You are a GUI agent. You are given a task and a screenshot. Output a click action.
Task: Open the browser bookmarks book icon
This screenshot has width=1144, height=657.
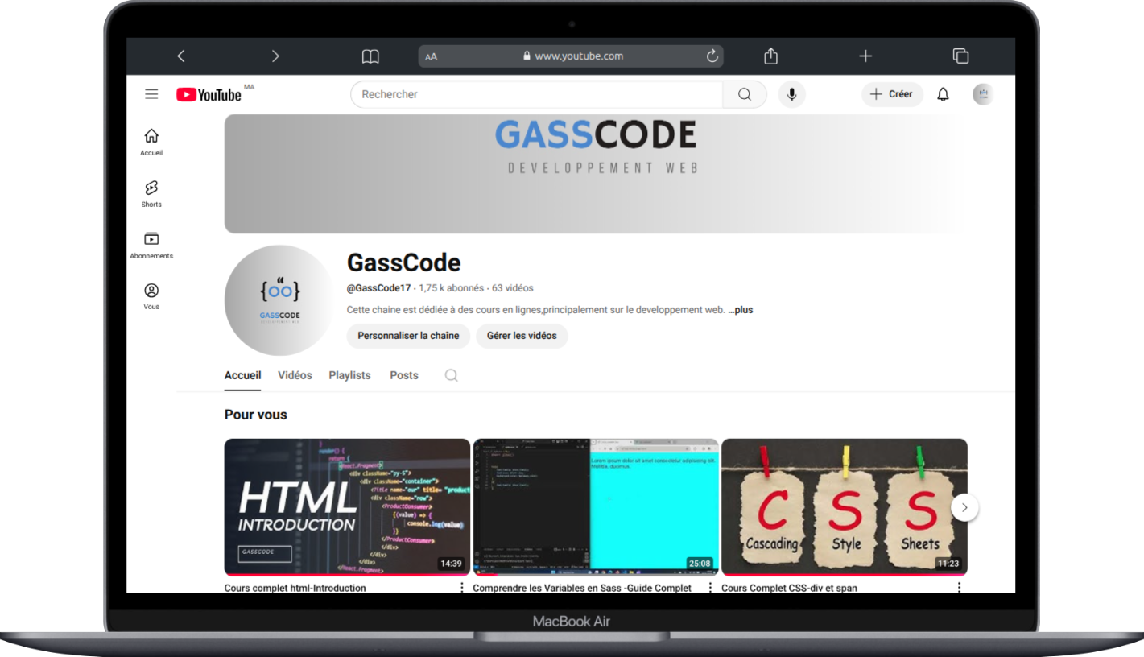(370, 56)
